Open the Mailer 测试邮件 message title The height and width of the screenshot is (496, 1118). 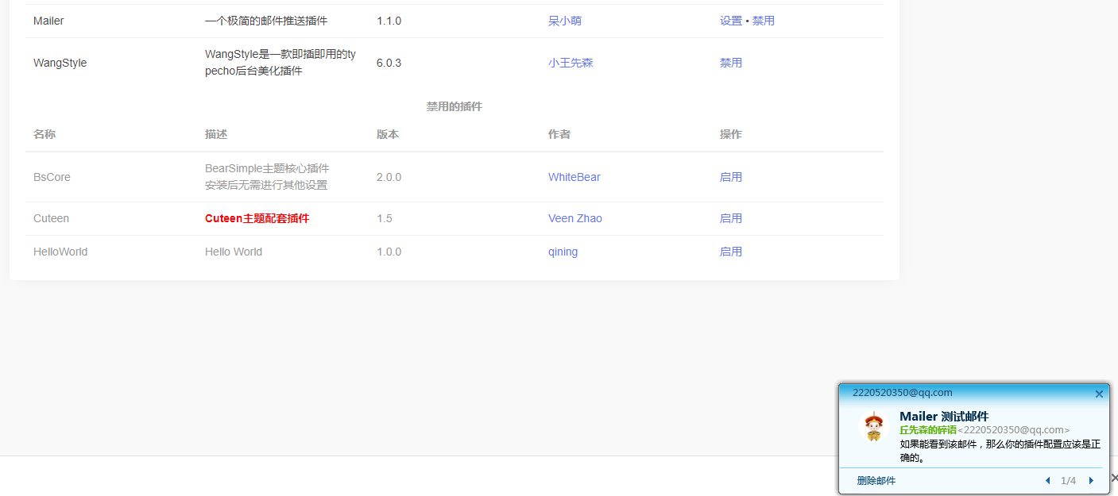(944, 417)
